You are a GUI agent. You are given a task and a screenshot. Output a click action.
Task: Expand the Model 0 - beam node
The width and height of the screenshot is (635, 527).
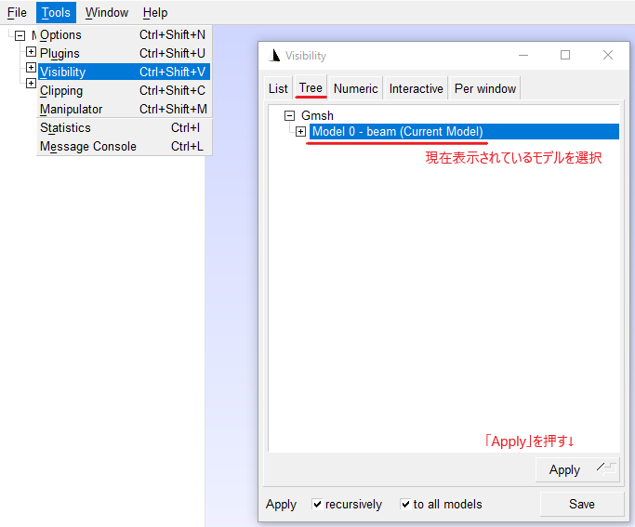(300, 132)
